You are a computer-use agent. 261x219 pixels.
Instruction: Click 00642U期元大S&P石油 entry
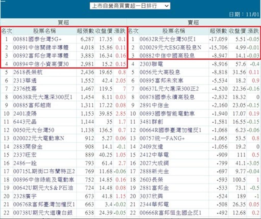[x=43, y=188]
